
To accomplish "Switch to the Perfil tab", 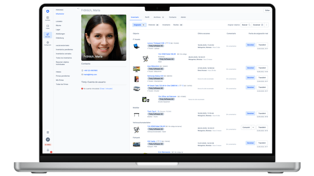I will (x=147, y=17).
